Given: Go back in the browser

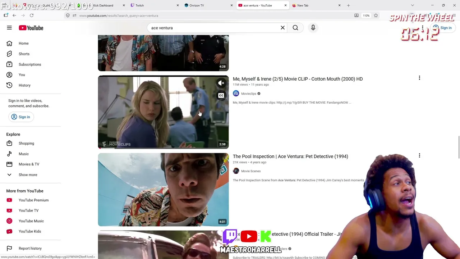Looking at the screenshot, I should click(x=14, y=15).
